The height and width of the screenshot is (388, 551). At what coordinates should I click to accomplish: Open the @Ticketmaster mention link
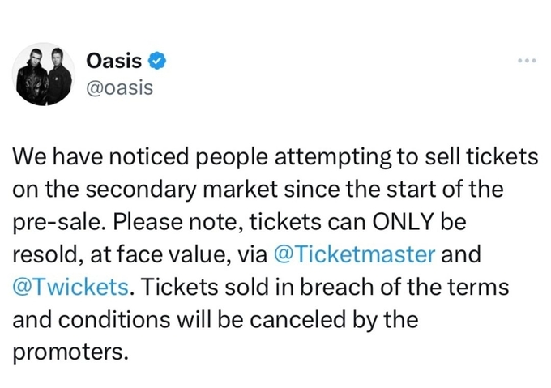(354, 254)
